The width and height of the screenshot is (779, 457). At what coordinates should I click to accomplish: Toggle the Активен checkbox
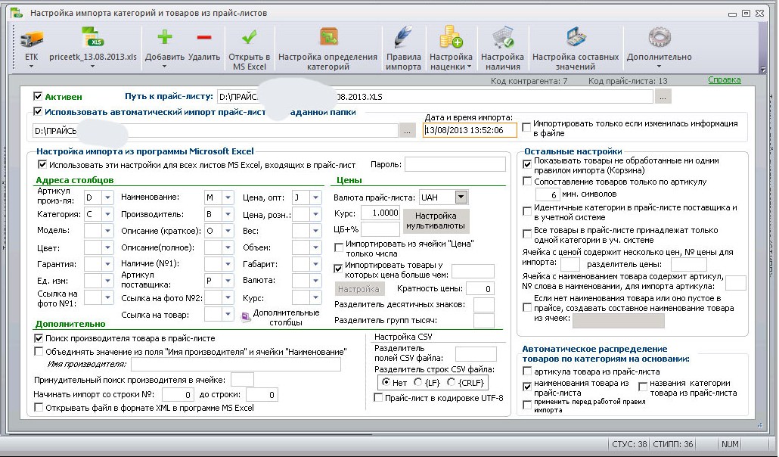[38, 97]
